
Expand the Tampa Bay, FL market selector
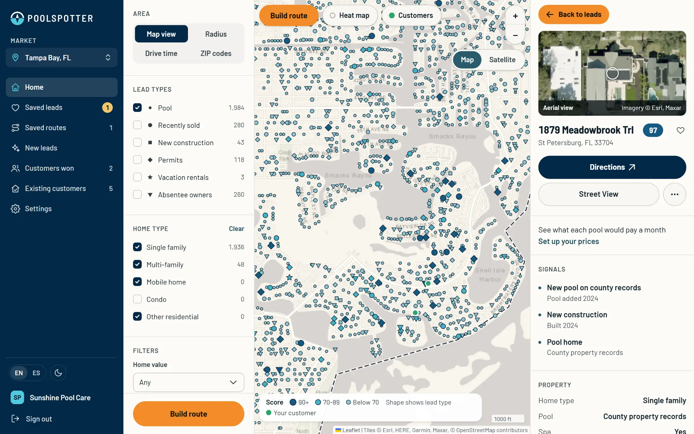point(62,58)
